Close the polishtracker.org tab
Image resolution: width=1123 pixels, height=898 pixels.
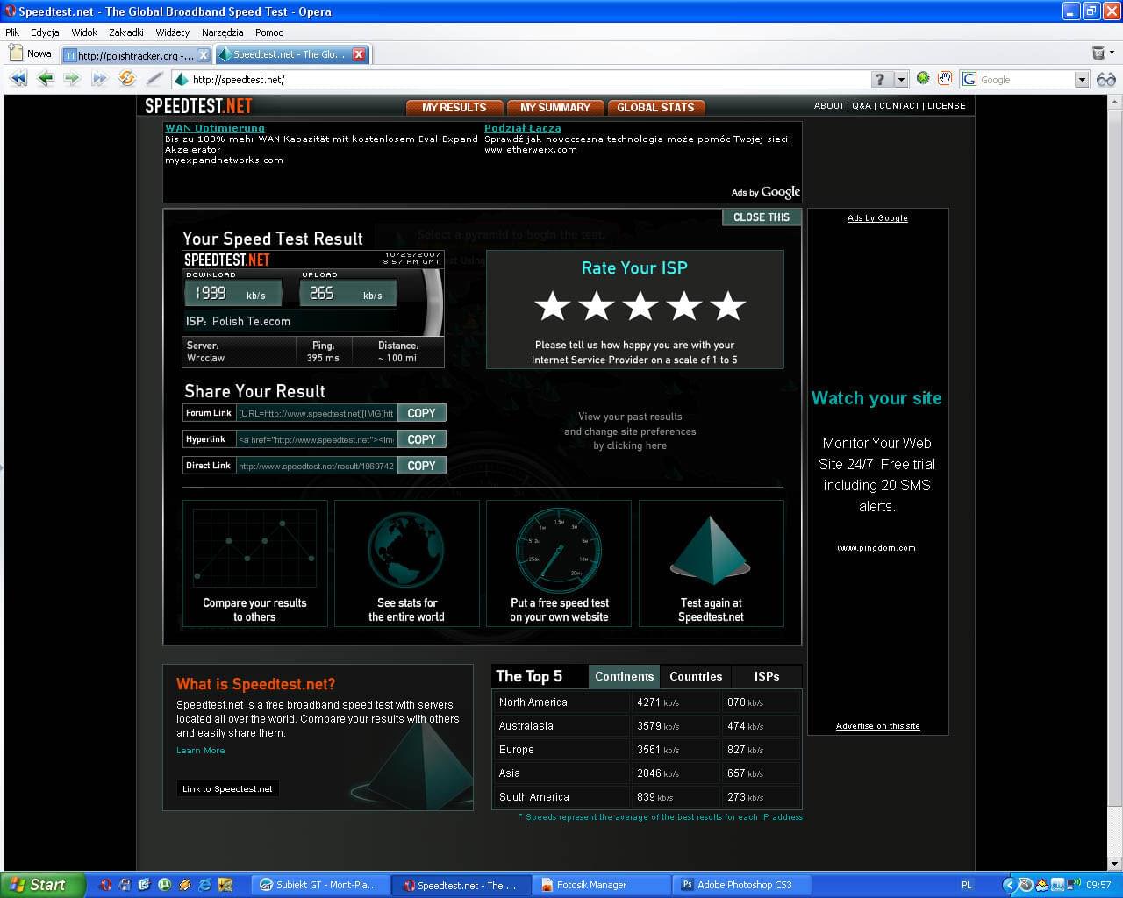tap(204, 54)
